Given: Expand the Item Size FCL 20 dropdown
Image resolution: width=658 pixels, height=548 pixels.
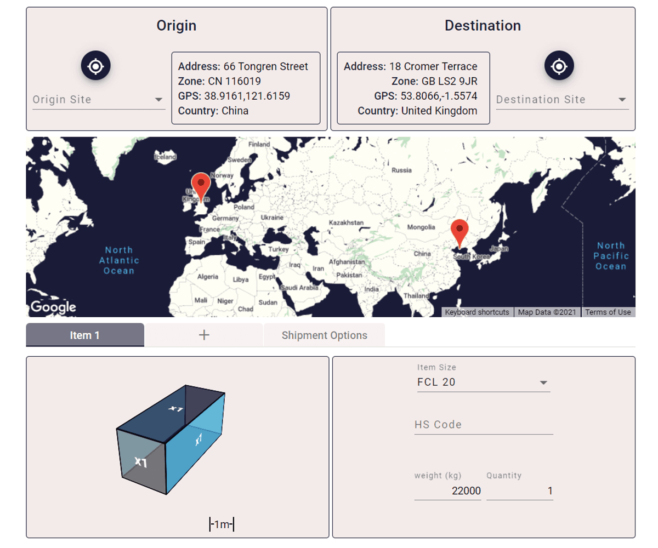Looking at the screenshot, I should point(483,383).
